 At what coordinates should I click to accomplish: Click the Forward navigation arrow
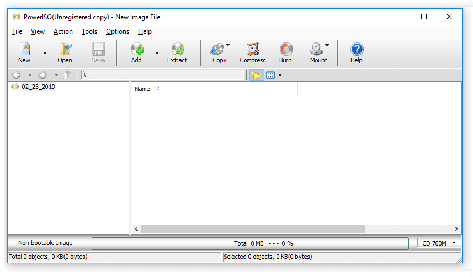point(42,75)
